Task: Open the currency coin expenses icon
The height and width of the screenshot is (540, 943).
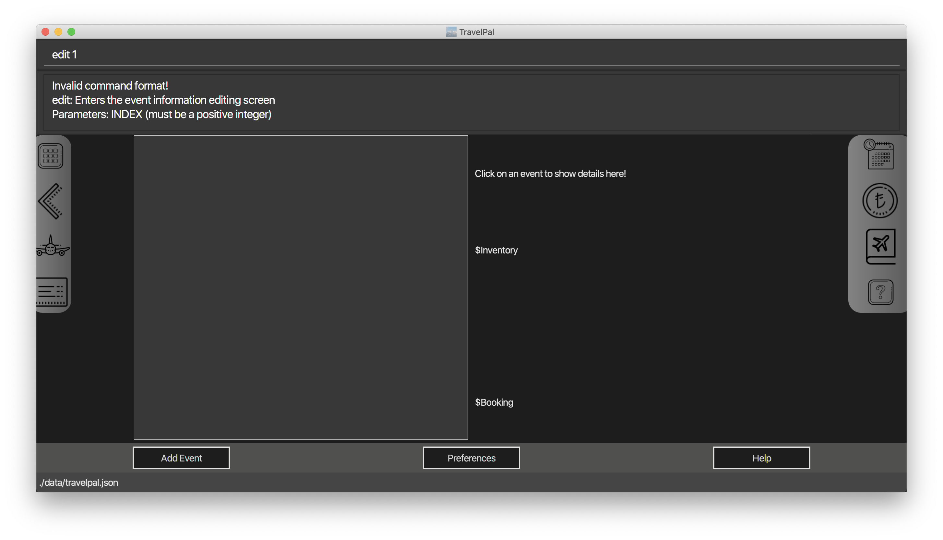Action: (x=880, y=201)
